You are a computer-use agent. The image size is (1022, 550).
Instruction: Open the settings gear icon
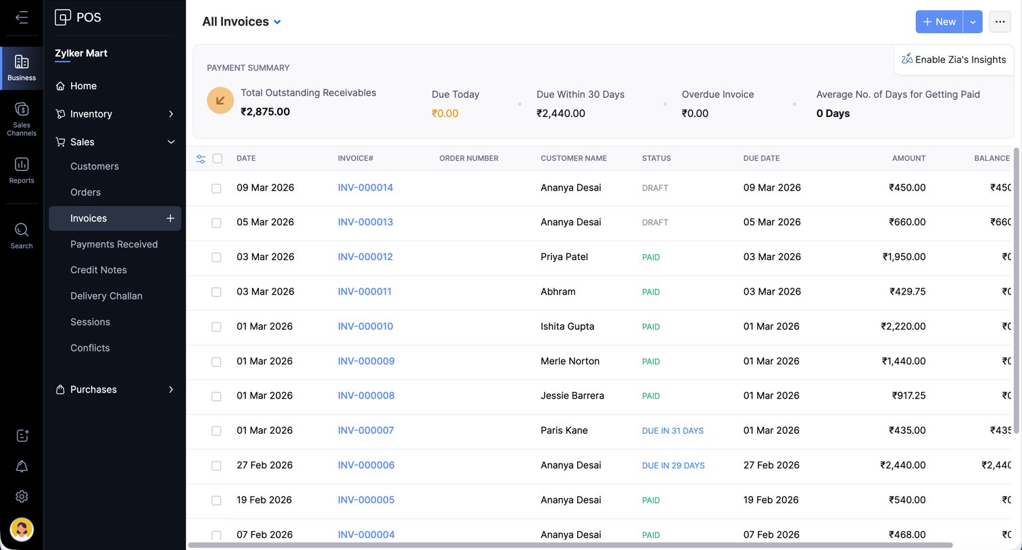click(22, 497)
